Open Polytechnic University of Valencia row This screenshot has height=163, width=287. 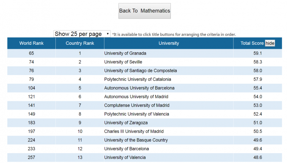click(x=137, y=114)
